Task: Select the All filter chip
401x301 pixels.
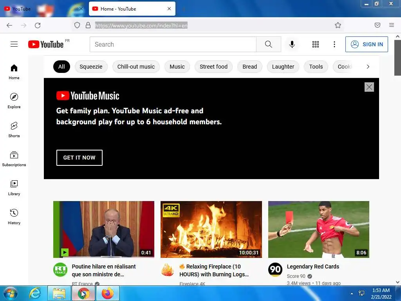Action: coord(61,67)
